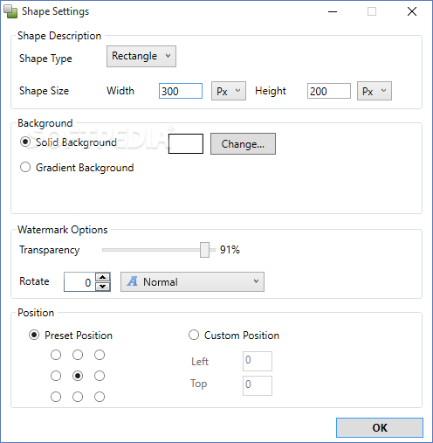This screenshot has width=433, height=443.
Task: Select the center preset position radio
Action: coord(78,376)
